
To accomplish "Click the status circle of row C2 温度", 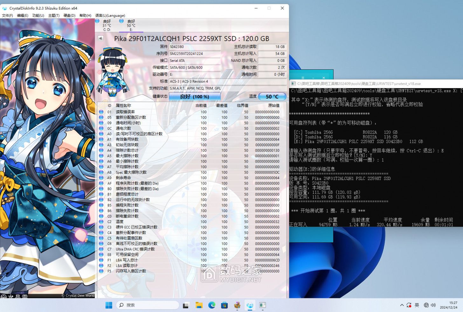I will point(101,222).
